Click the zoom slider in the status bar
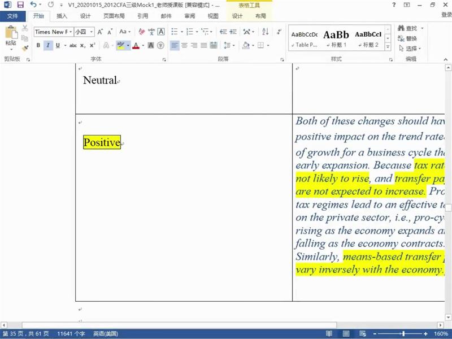 [x=403, y=334]
